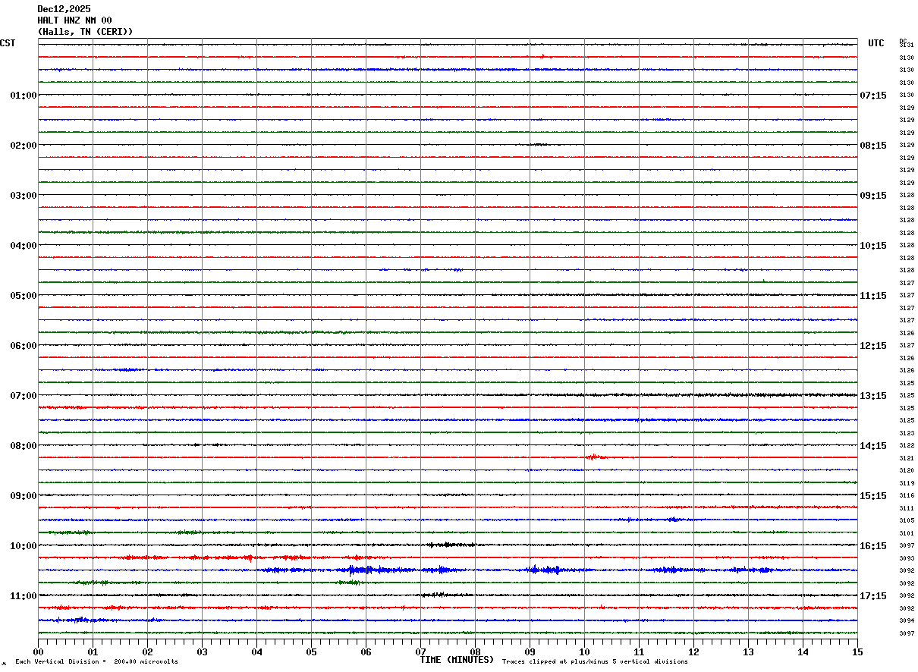The image size is (918, 672).
Task: Click the Dec12,2025 date heading
Action: coord(64,9)
